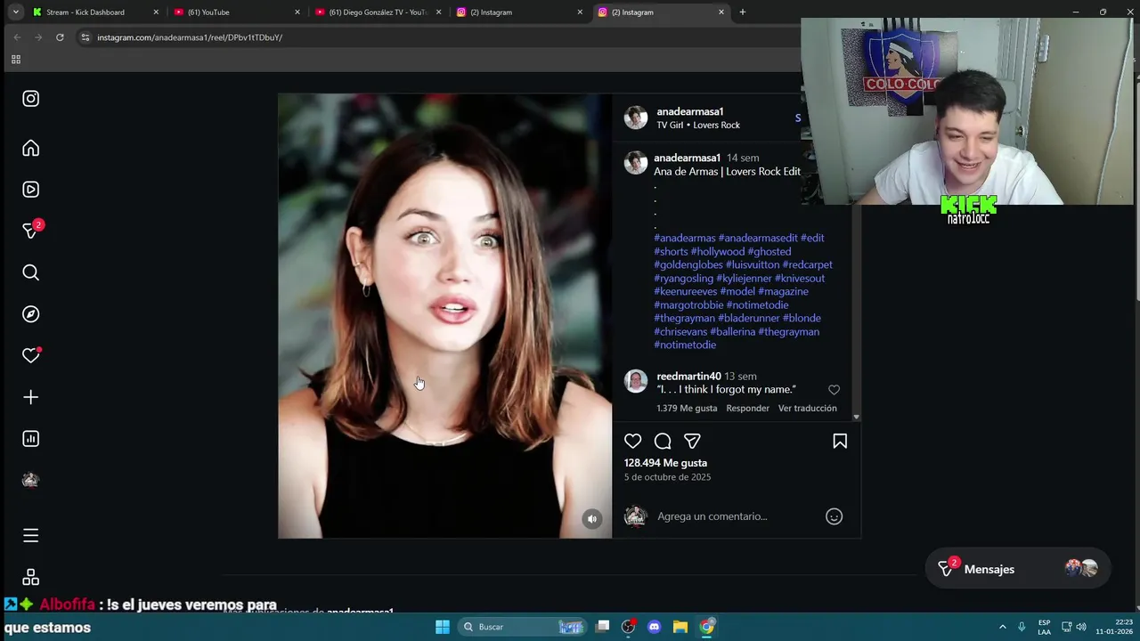Open the Explore compass icon

30,314
